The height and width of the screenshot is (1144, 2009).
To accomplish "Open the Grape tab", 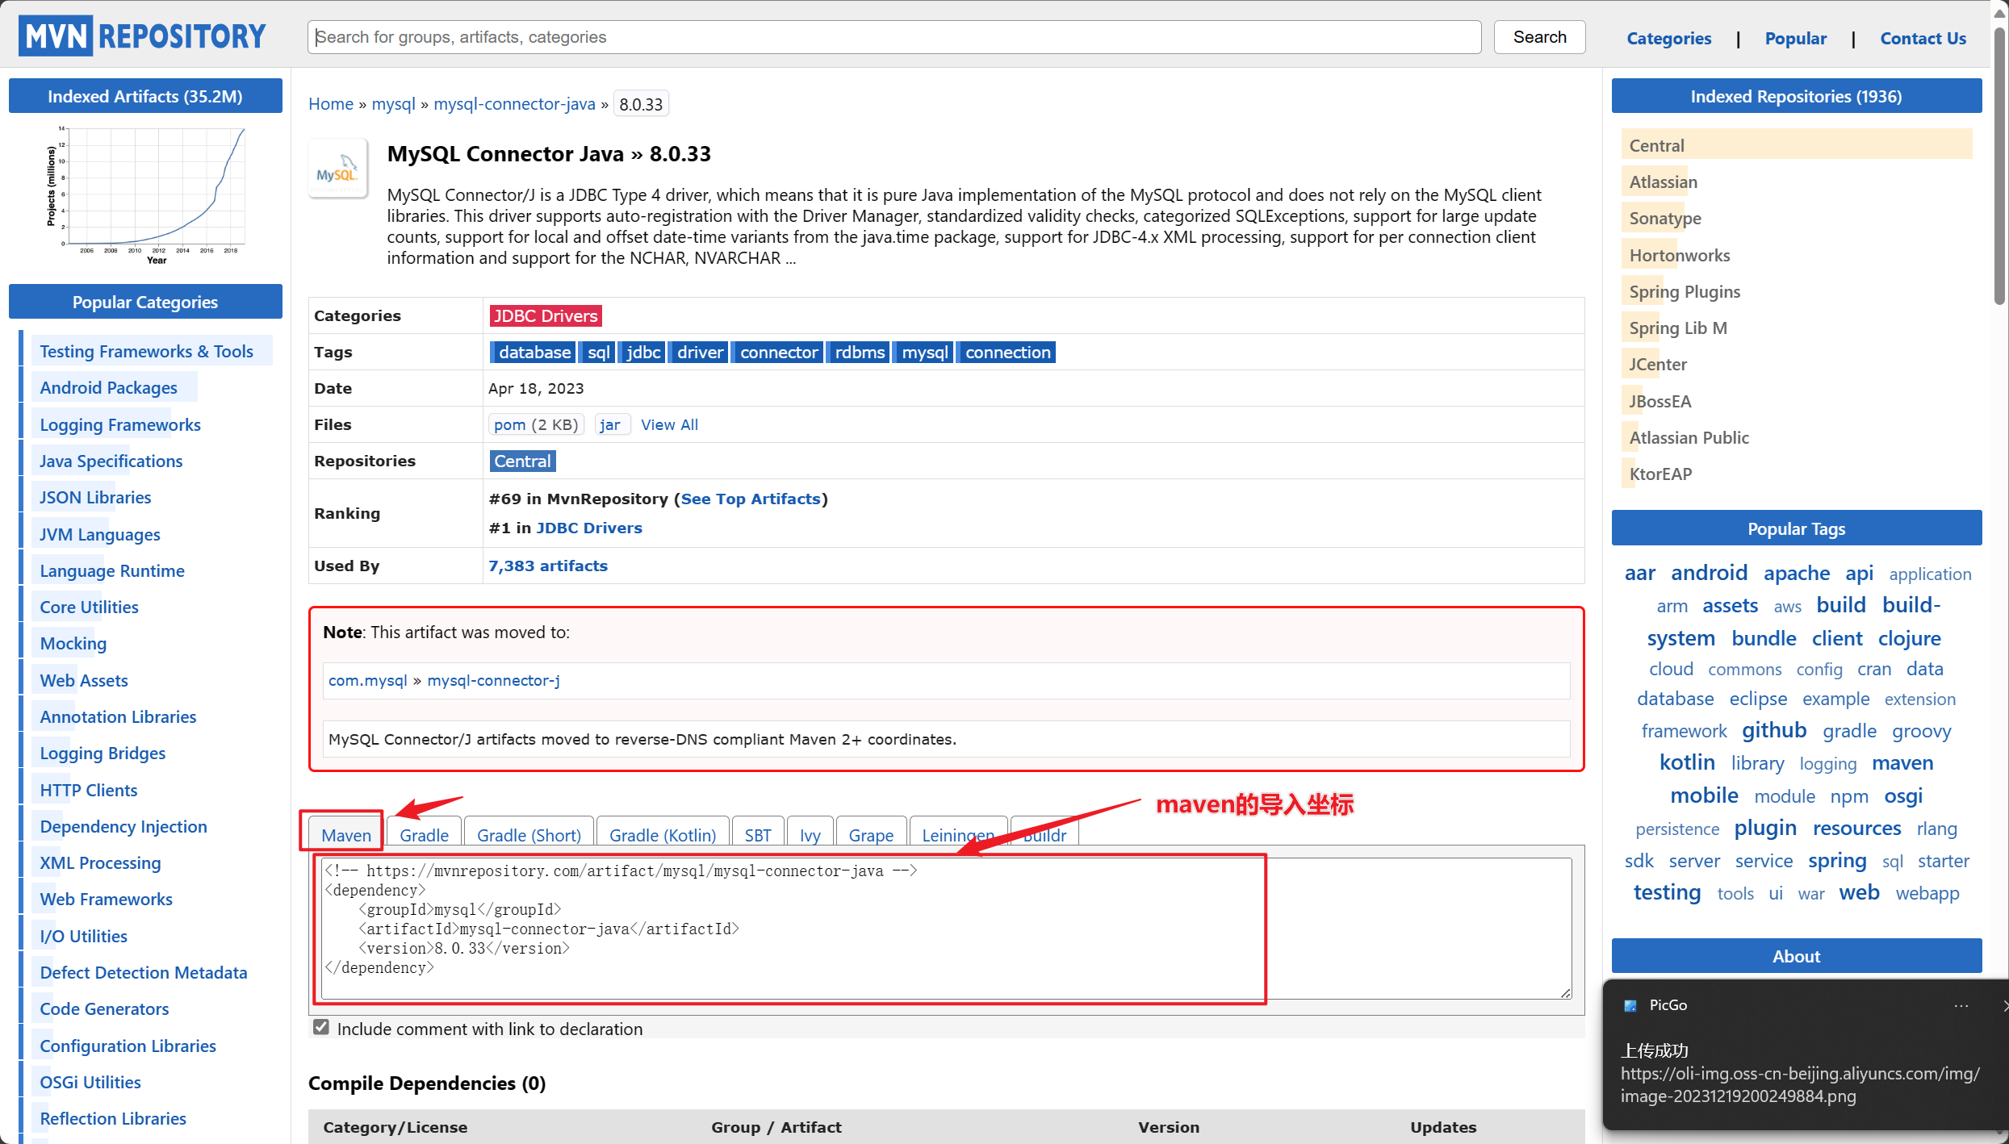I will (871, 835).
